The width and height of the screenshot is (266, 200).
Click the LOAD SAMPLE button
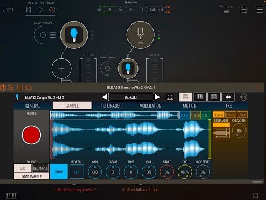(32, 177)
